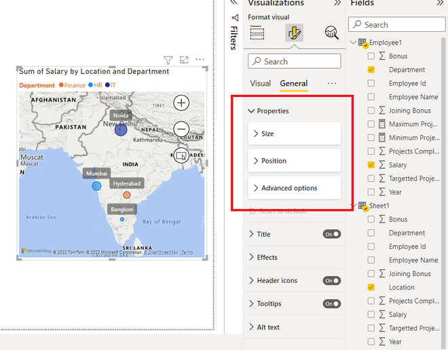The image size is (448, 350).
Task: Check the Employee1 Bonus checkbox
Action: 371,56
